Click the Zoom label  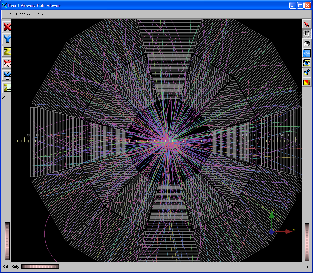(x=305, y=267)
